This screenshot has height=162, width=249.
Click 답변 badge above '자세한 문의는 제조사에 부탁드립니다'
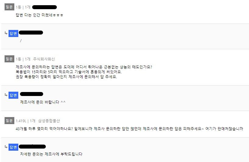tap(13, 147)
